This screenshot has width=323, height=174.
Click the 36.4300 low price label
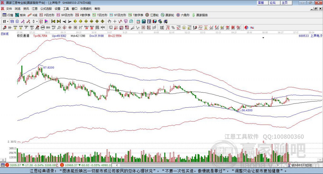tap(247, 110)
